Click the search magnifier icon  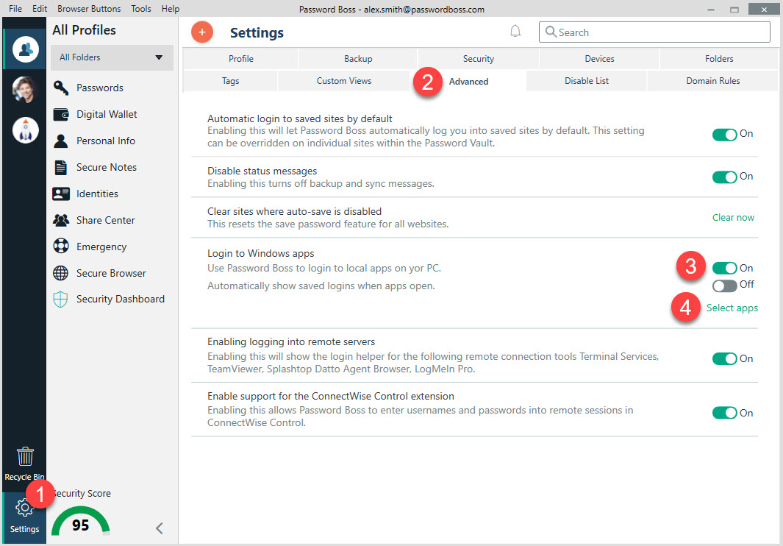pyautogui.click(x=550, y=32)
